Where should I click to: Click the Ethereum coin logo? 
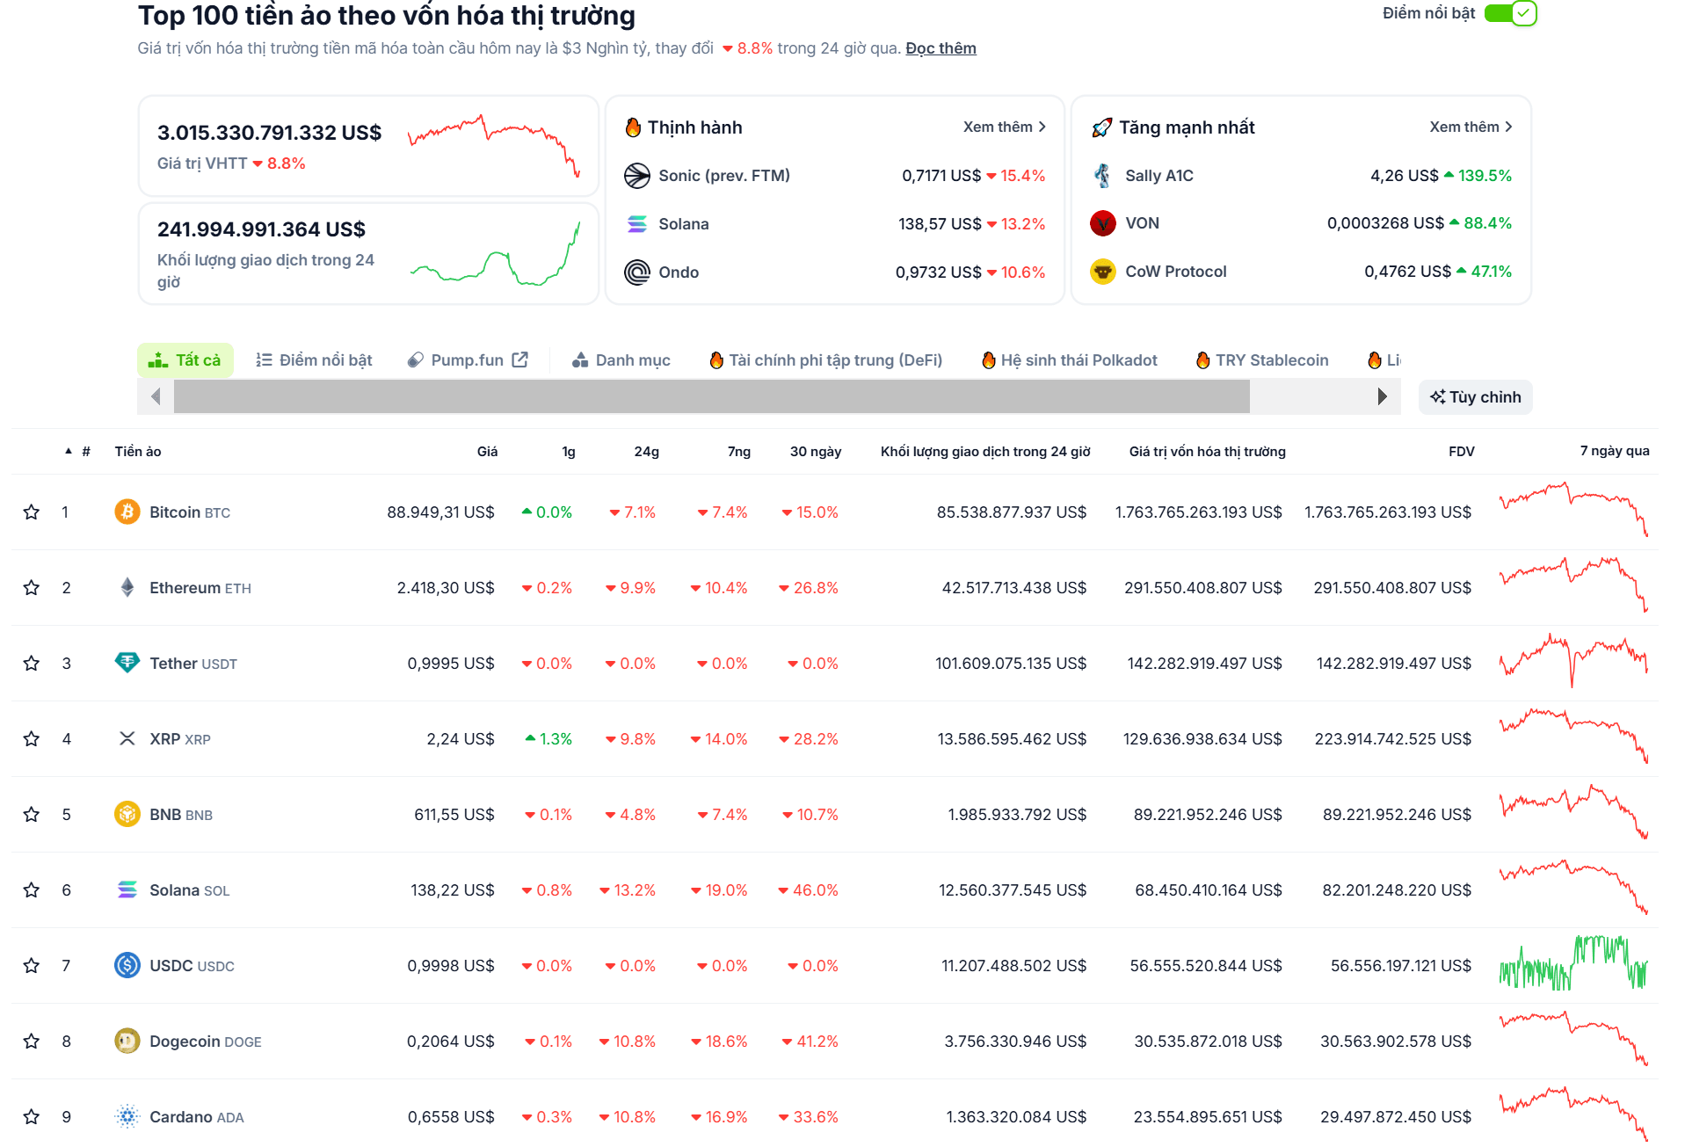(127, 587)
